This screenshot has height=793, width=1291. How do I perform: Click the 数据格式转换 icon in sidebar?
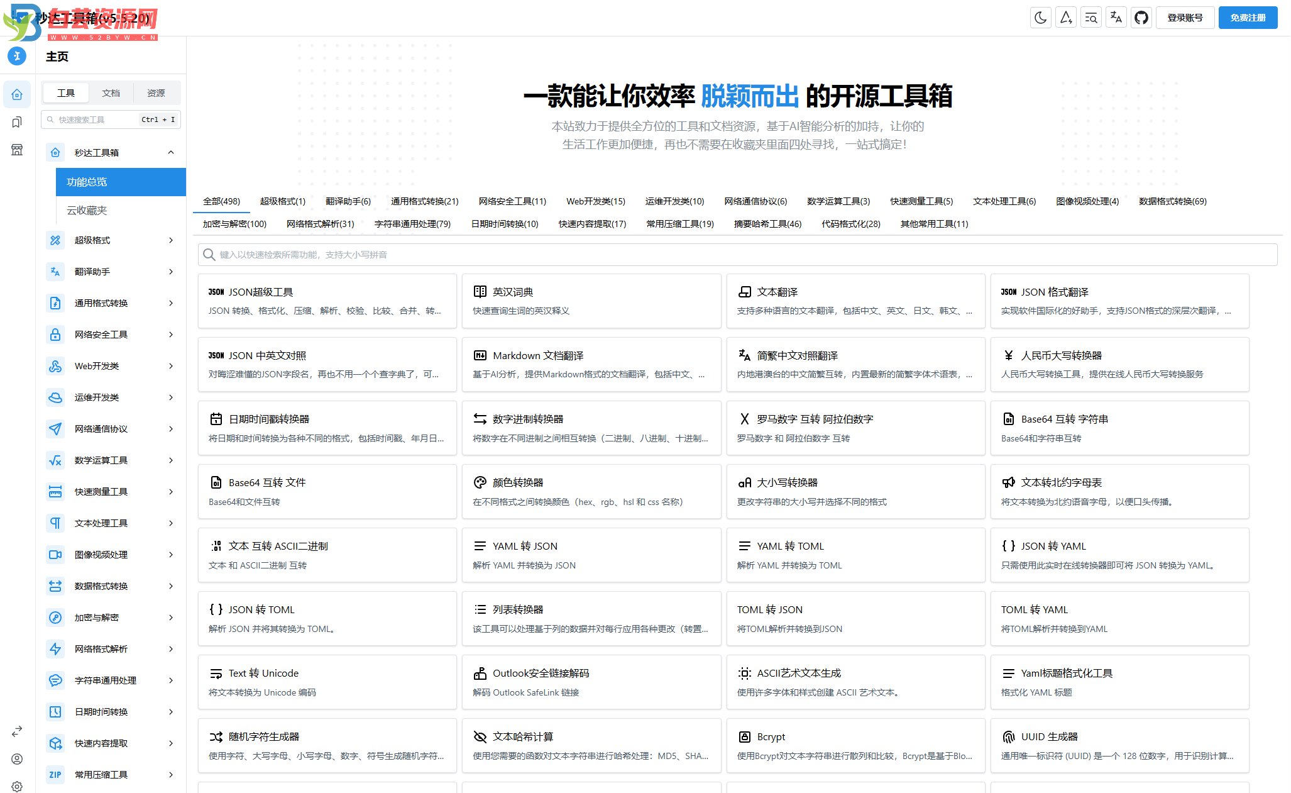pos(55,586)
